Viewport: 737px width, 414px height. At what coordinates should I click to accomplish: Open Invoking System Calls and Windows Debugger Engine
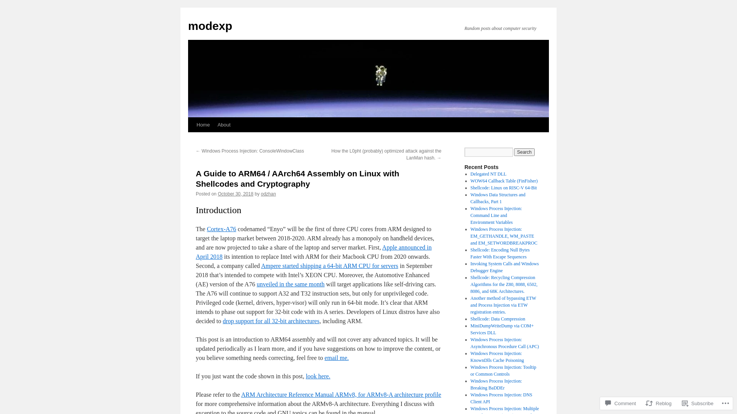coord(504,267)
